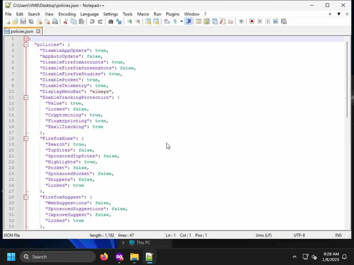354x265 pixels.
Task: Open the Encoding menu
Action: [67, 14]
